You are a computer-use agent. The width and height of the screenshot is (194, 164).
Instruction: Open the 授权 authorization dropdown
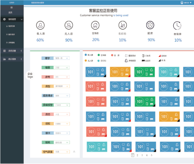[62, 124]
